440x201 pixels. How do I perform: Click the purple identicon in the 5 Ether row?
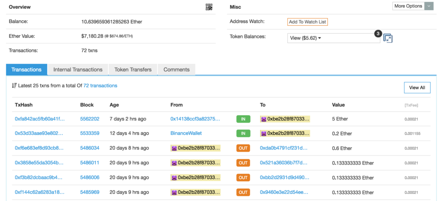coord(263,119)
